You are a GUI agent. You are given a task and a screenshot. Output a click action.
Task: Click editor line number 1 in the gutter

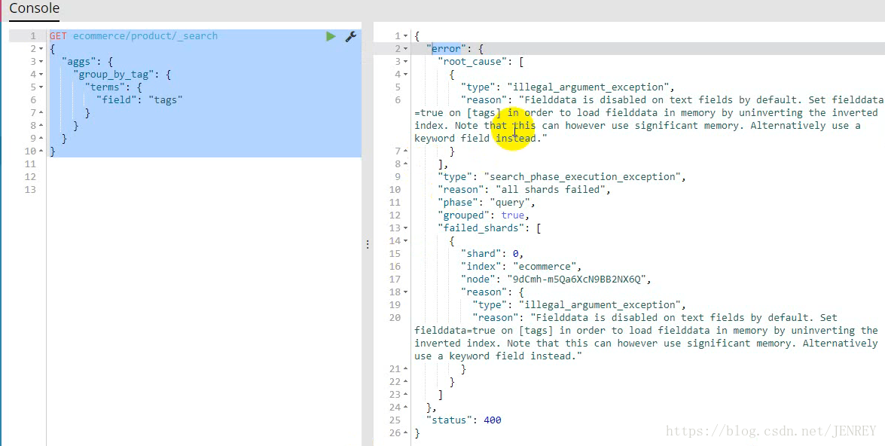[32, 36]
